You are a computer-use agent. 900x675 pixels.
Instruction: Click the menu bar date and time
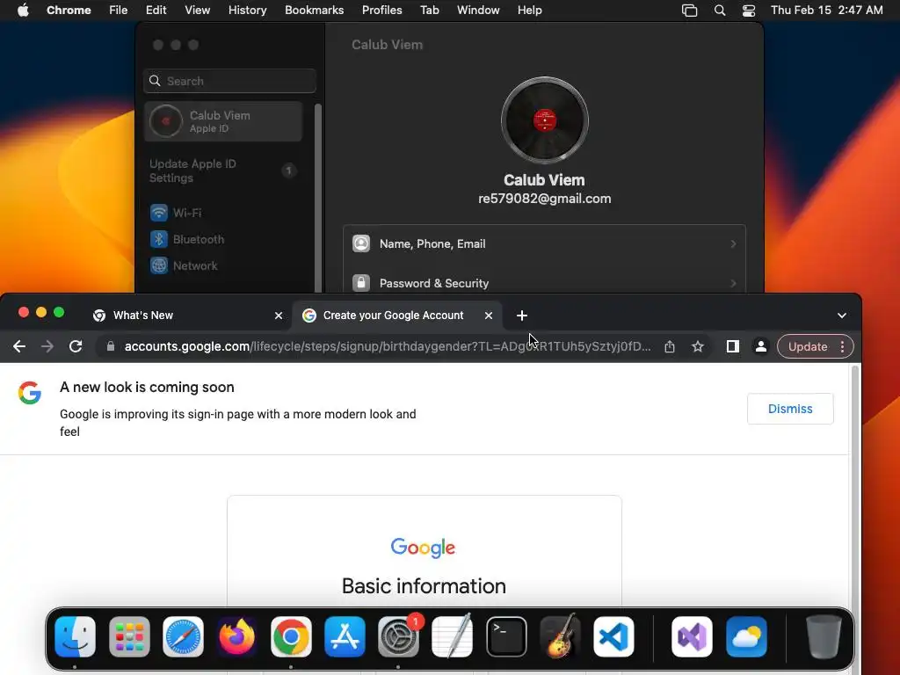coord(826,11)
